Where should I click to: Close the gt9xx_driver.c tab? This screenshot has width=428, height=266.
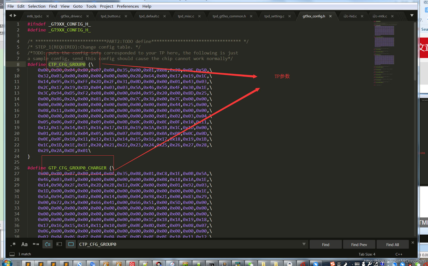pos(87,16)
